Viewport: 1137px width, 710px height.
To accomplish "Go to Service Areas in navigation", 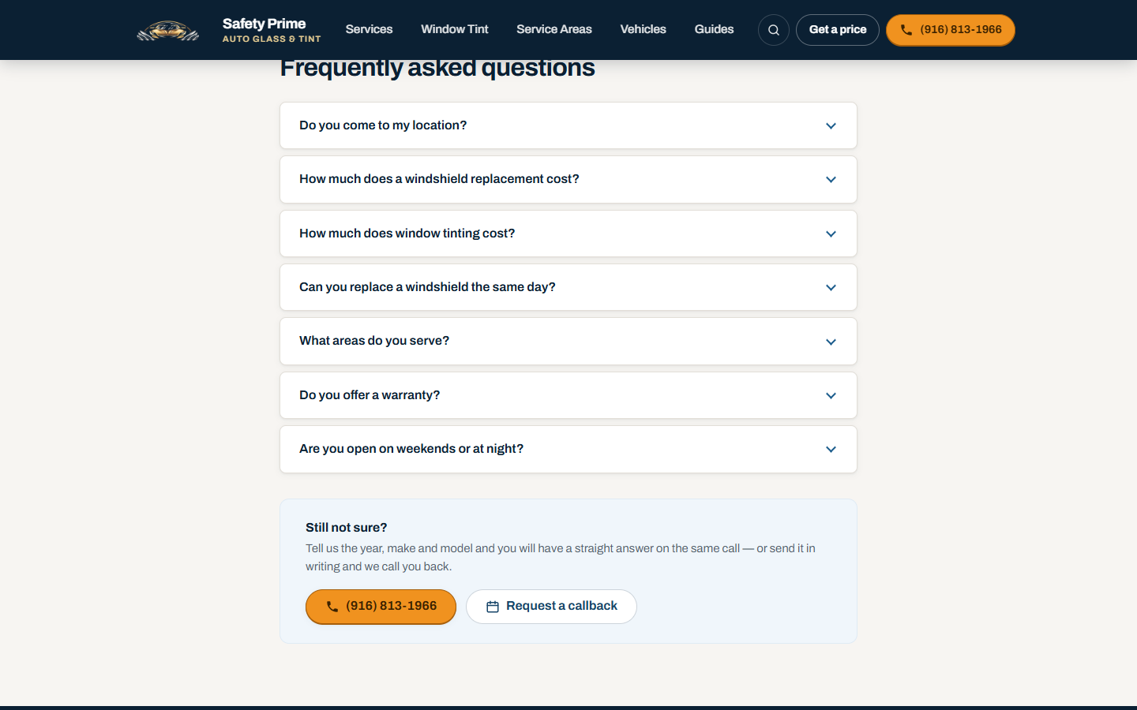I will [554, 29].
